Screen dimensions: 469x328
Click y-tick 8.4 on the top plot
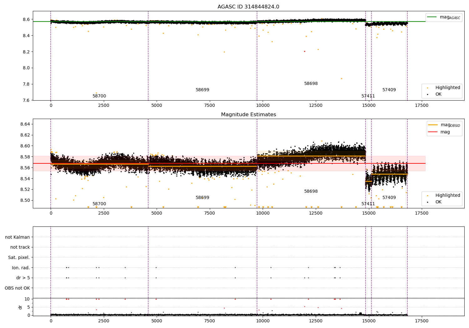(26, 36)
